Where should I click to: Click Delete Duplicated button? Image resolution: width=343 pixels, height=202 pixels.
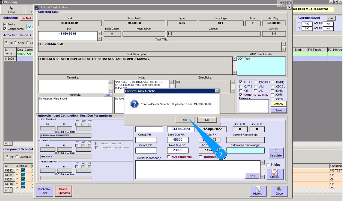point(63,191)
